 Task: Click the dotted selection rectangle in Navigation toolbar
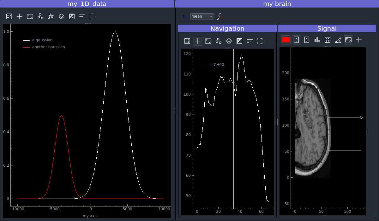click(260, 41)
